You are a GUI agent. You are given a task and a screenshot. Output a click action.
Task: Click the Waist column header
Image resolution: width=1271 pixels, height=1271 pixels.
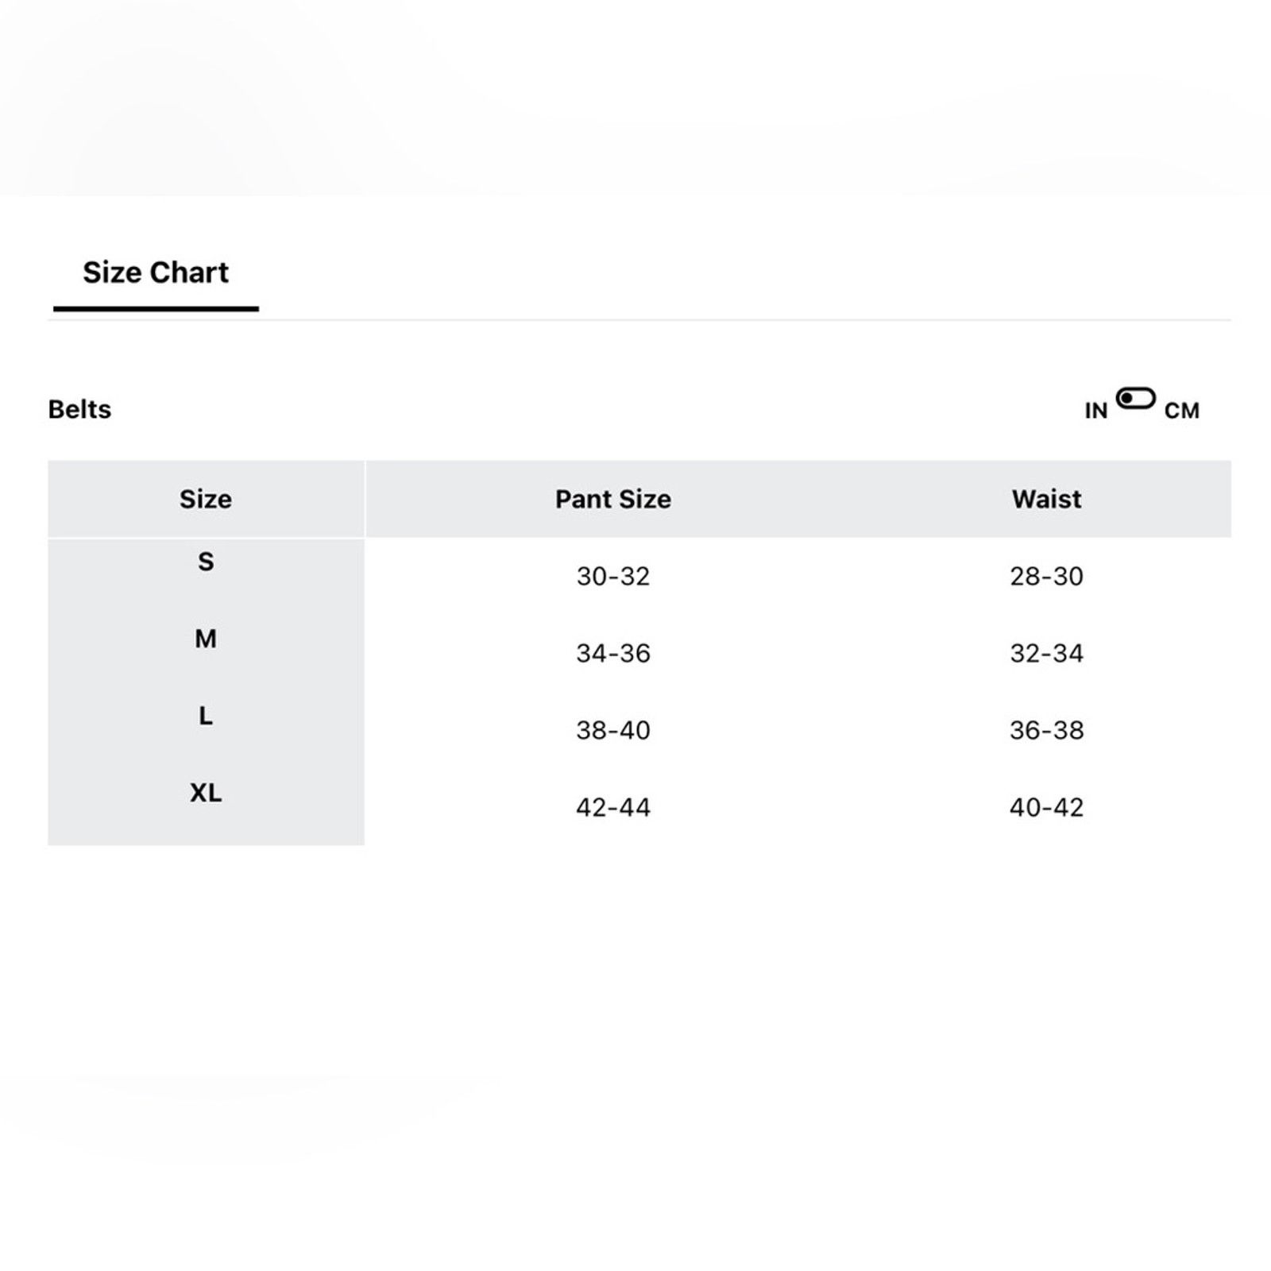point(1046,499)
